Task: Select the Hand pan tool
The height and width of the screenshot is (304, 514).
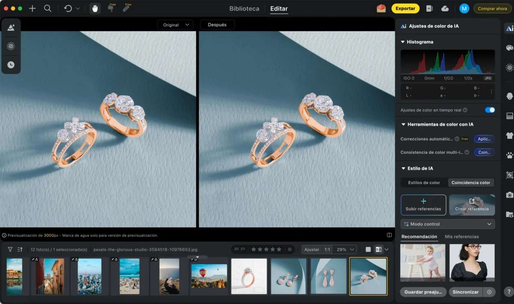Action: click(95, 9)
